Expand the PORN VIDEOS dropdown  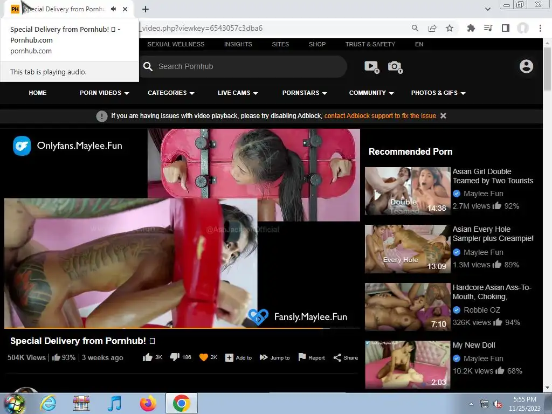pos(104,93)
